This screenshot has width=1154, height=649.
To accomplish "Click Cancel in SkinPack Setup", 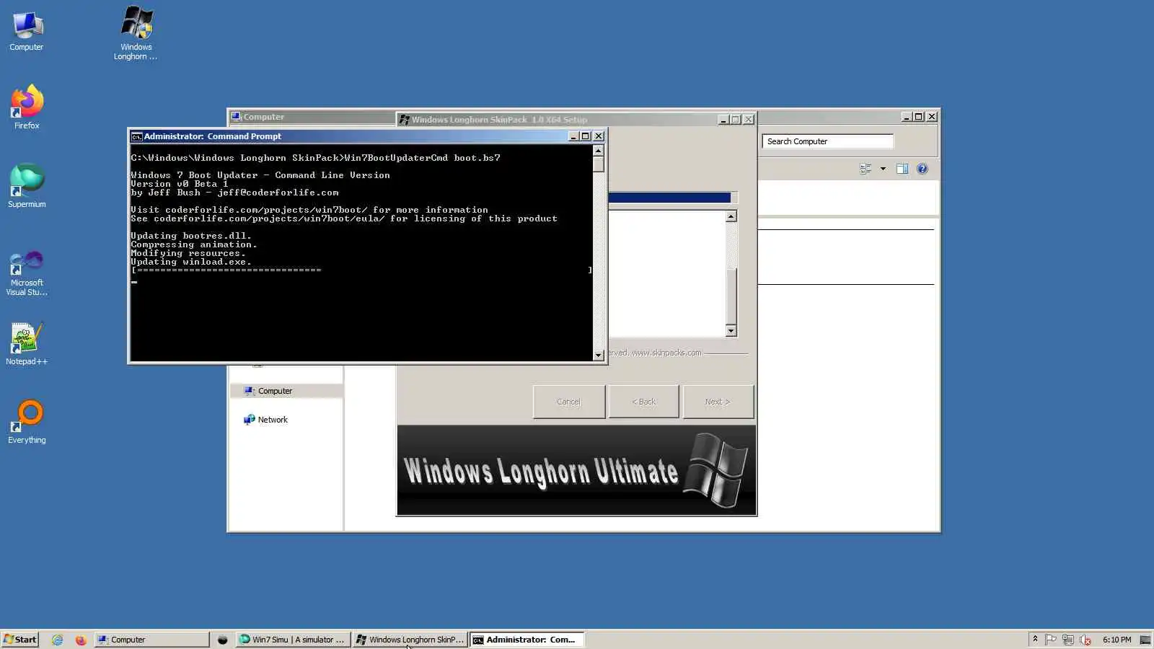I will (568, 402).
